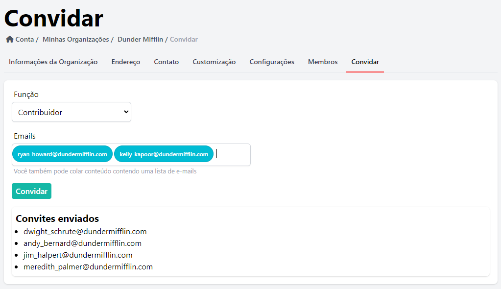The image size is (501, 289).
Task: Open Dunder Mifflin breadcrumb link
Action: pyautogui.click(x=140, y=39)
